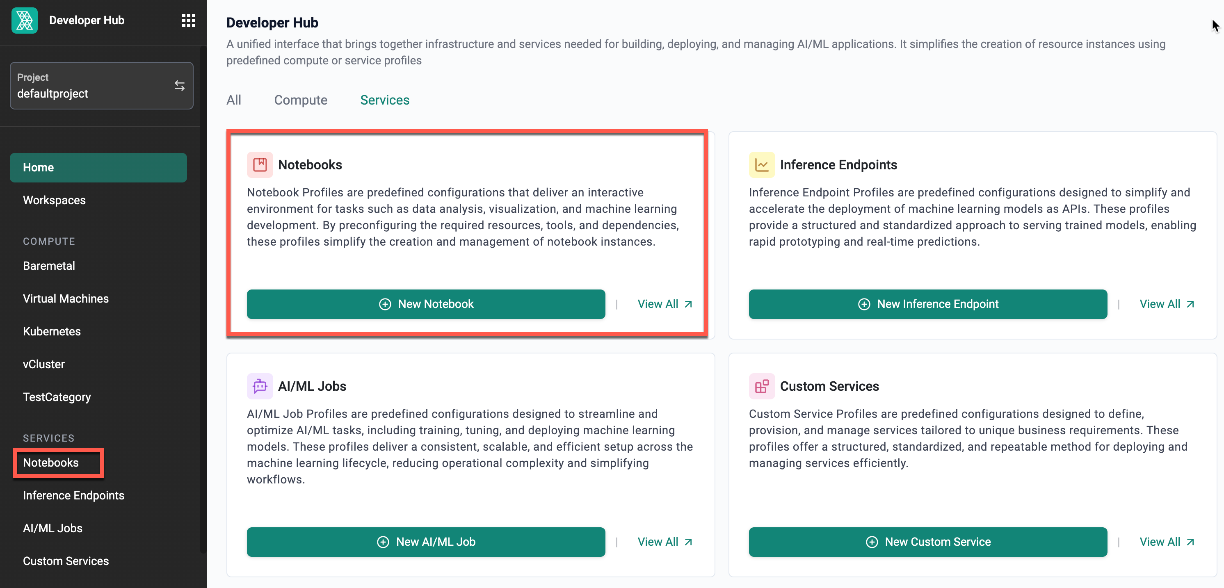The height and width of the screenshot is (588, 1224).
Task: Click the Notebooks card icon
Action: (x=260, y=165)
